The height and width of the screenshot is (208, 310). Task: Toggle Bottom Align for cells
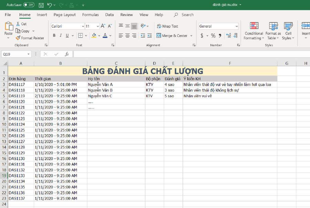(x=134, y=26)
